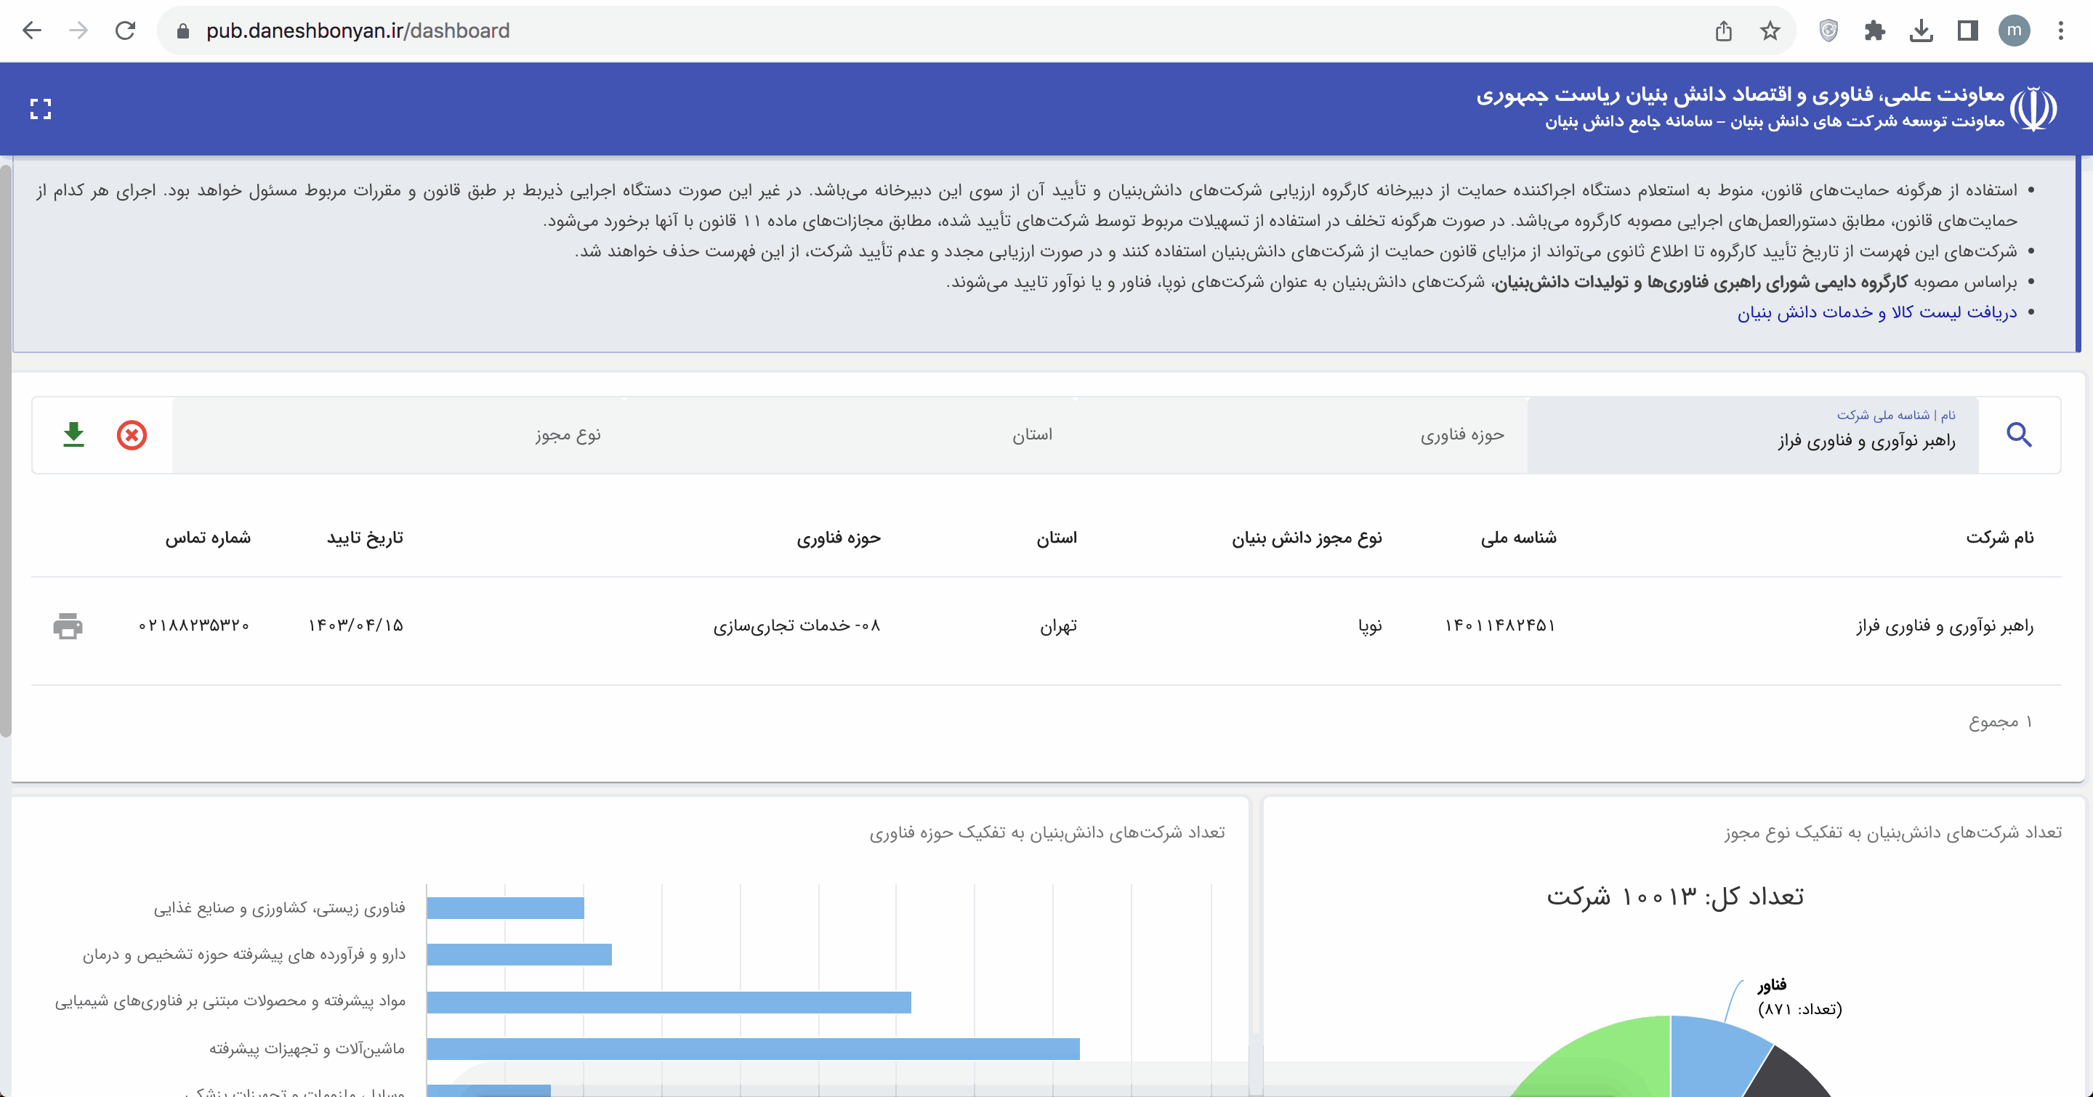Viewport: 2093px width, 1097px height.
Task: Reload the dashboard page
Action: coord(125,31)
